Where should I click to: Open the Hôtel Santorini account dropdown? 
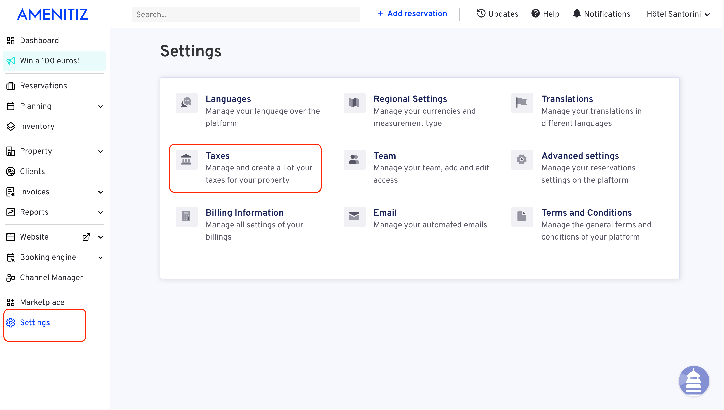(678, 14)
